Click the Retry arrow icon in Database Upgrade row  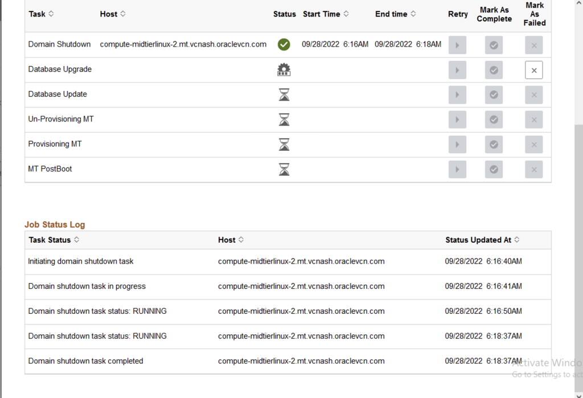coord(457,70)
